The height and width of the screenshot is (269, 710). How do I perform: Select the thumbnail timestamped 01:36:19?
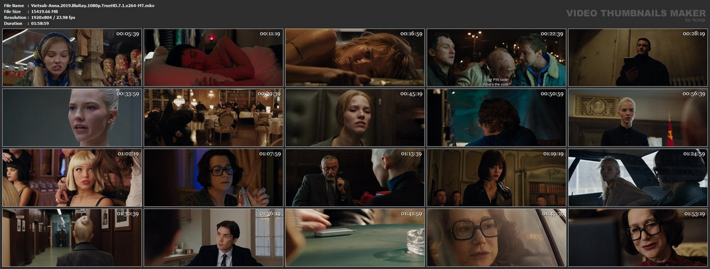(214, 237)
